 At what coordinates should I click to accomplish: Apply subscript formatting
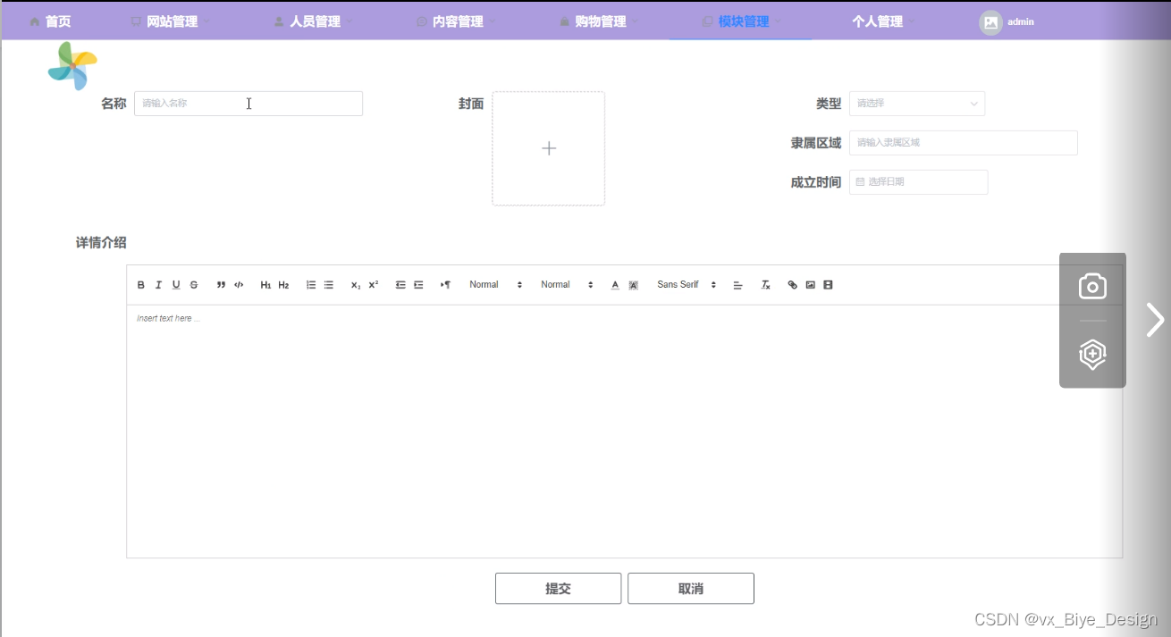(356, 285)
